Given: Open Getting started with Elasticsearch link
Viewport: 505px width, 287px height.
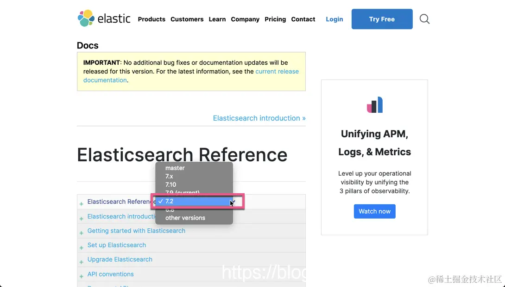Looking at the screenshot, I should click(136, 231).
